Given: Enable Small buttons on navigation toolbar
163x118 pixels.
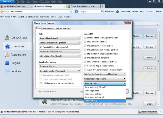Looking at the screenshot, I should [x=85, y=38].
